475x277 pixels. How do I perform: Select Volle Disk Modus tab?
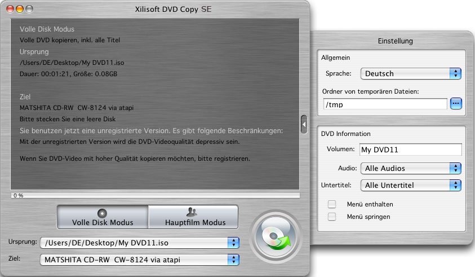click(x=103, y=217)
